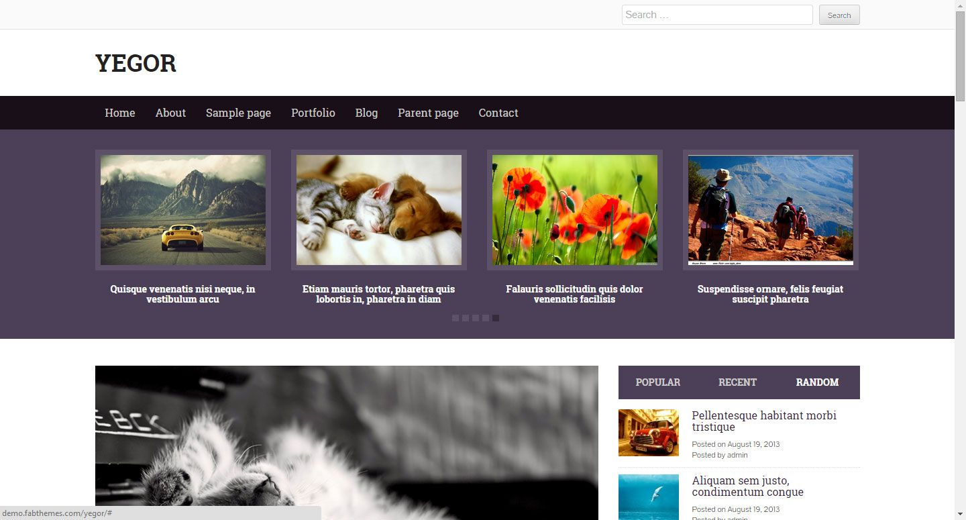Open the Contact menu item
Screen dimensions: 966x520
pos(498,113)
